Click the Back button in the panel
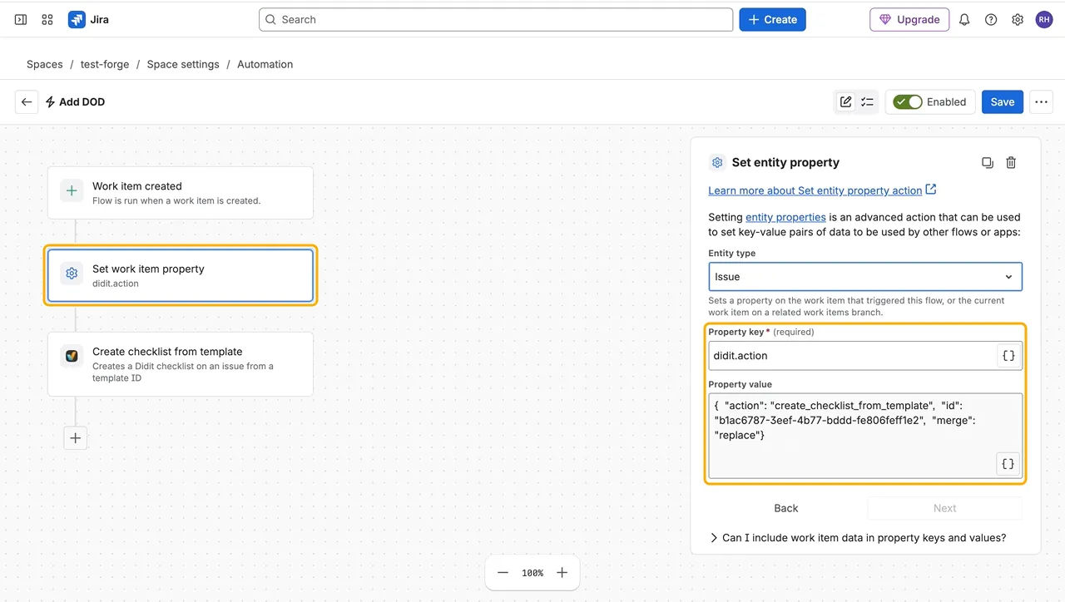Image resolution: width=1065 pixels, height=602 pixels. click(x=786, y=508)
